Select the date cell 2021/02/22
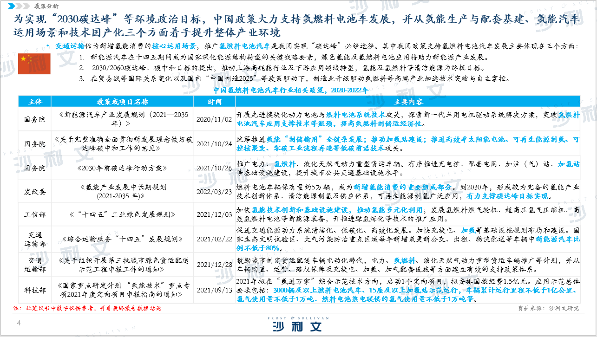Screen dimensions: 597x337 pyautogui.click(x=214, y=239)
